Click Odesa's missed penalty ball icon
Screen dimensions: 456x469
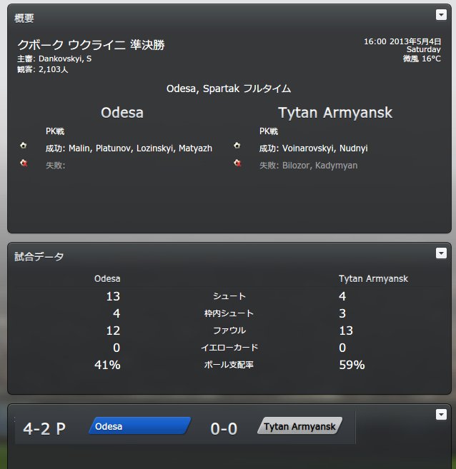[24, 163]
